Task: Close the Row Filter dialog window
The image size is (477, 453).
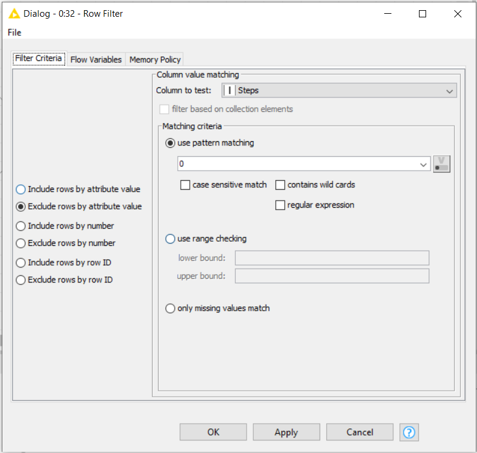Action: 457,14
